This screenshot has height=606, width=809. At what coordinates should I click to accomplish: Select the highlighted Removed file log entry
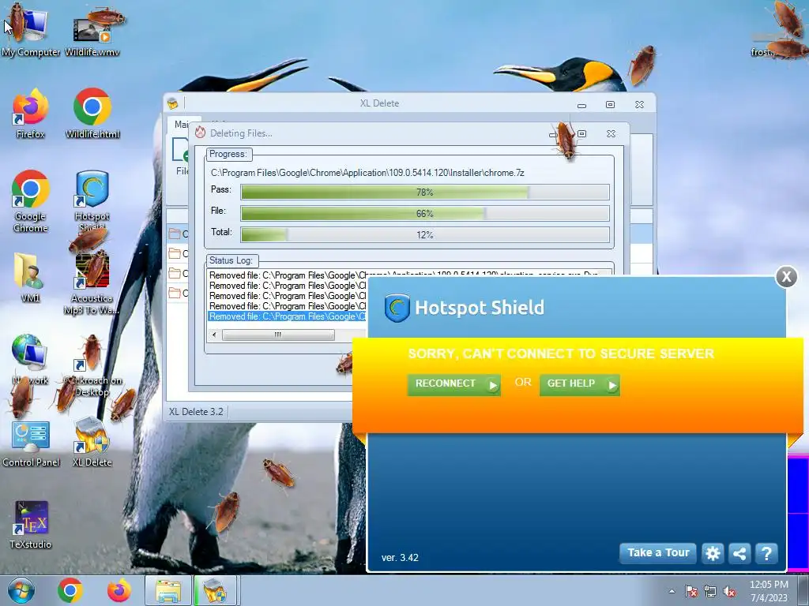tap(287, 316)
